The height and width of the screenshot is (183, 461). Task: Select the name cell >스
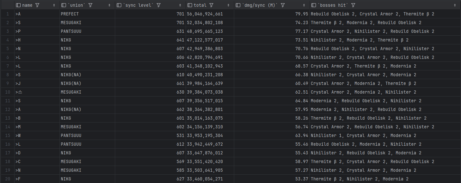[37, 92]
